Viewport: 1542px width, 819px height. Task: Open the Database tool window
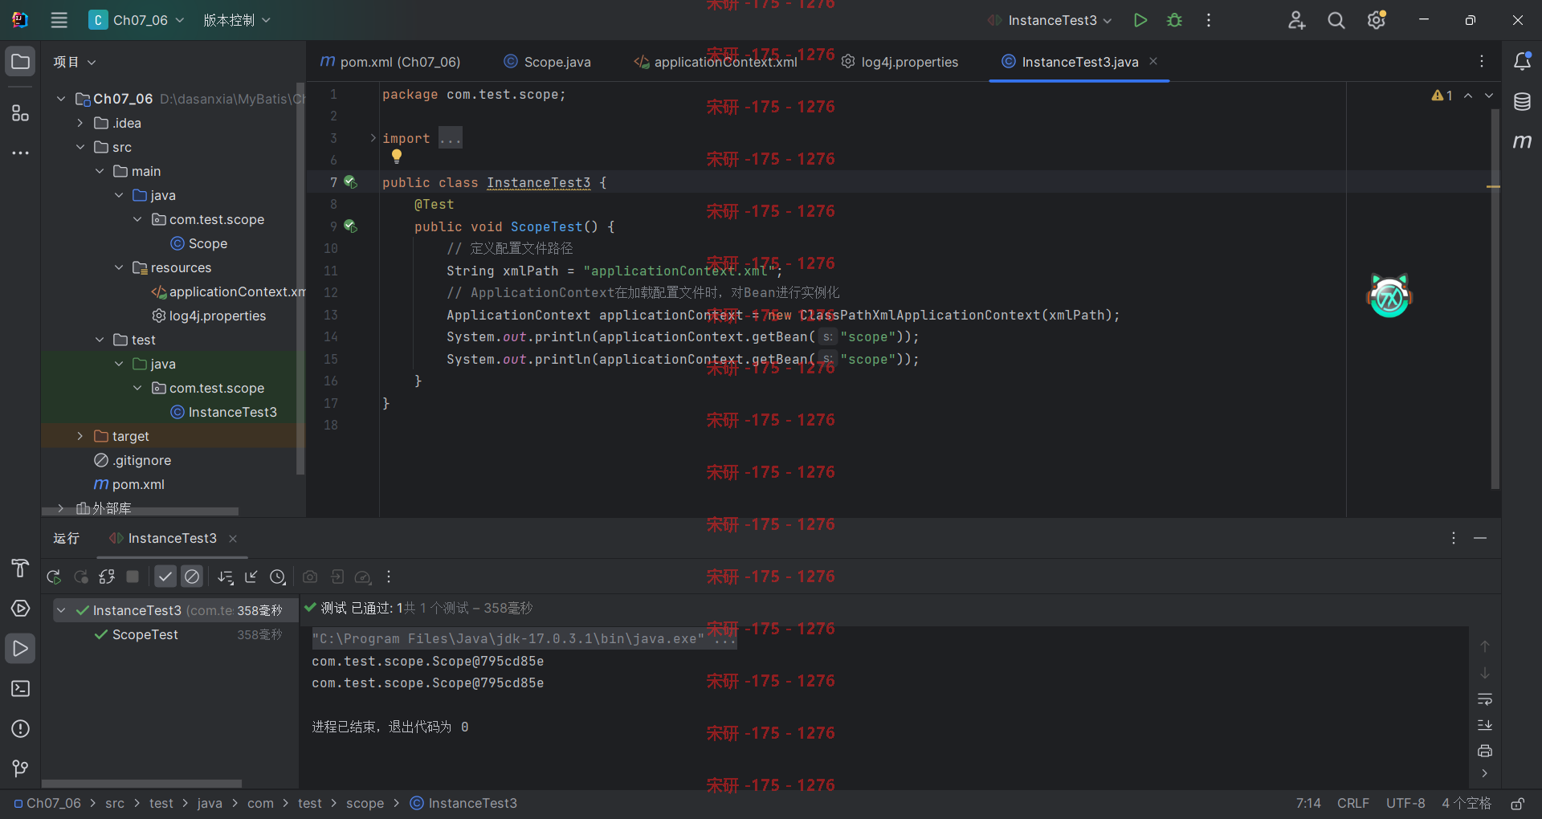[1522, 102]
